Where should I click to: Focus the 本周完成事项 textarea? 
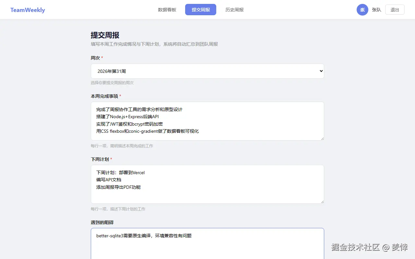pyautogui.click(x=207, y=121)
